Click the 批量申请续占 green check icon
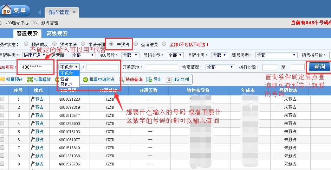This screenshot has height=170, width=331. (x=85, y=80)
